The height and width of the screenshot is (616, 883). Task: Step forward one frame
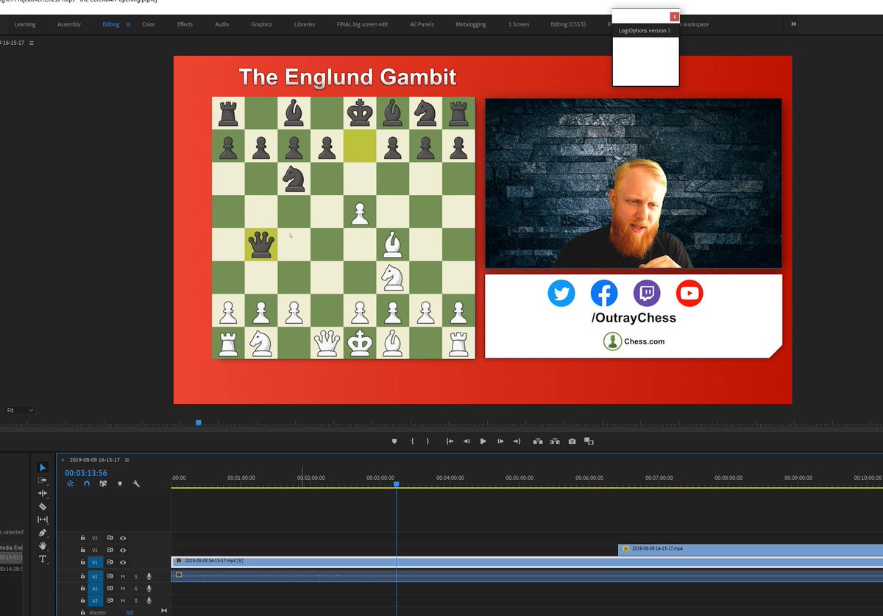[500, 441]
